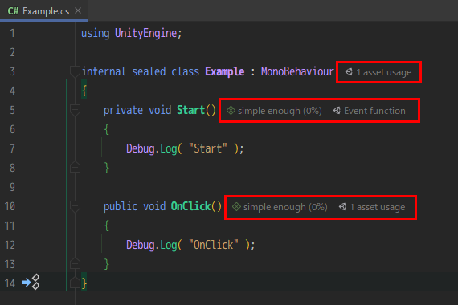Screen dimensions: 458x305
Task: Click line number 12 in the gutter
Action: coord(10,245)
